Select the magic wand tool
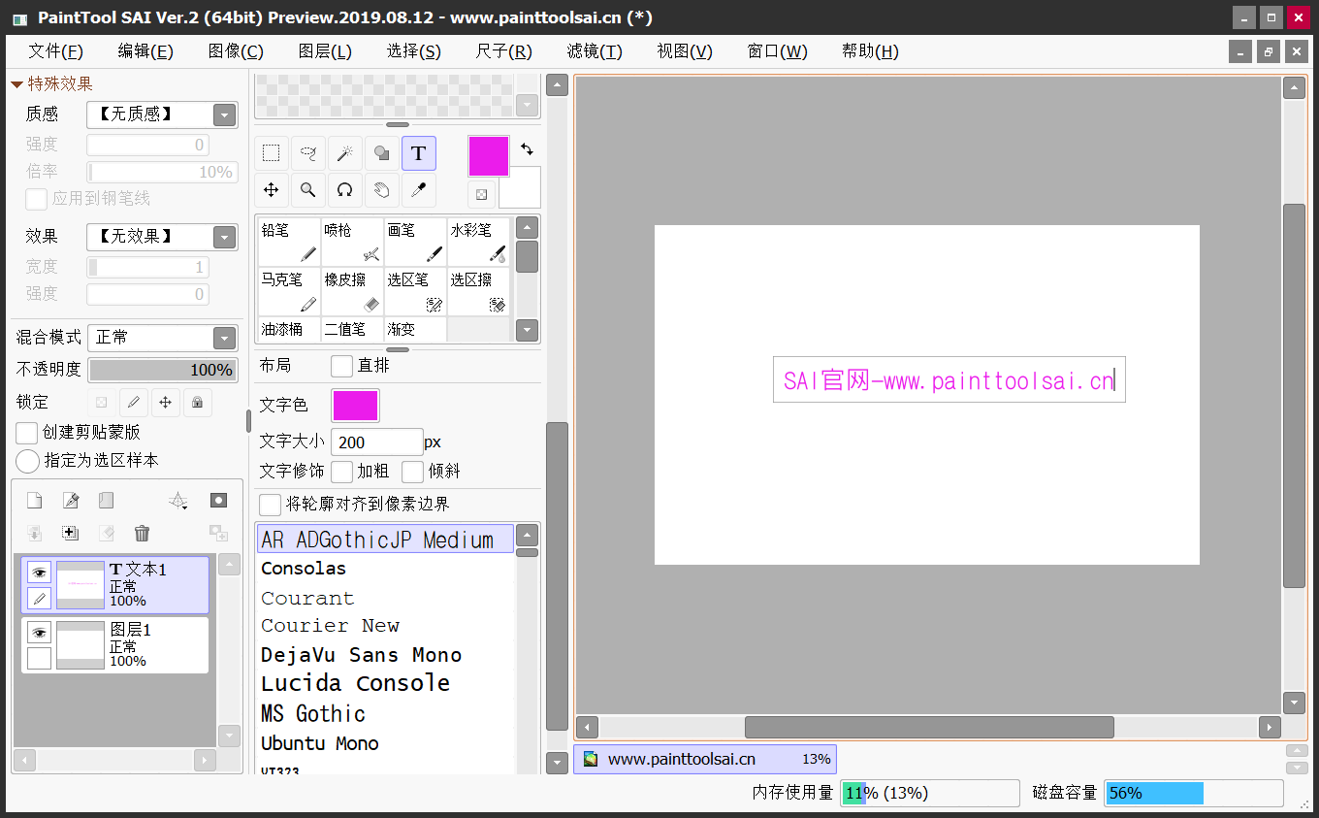 pos(345,153)
